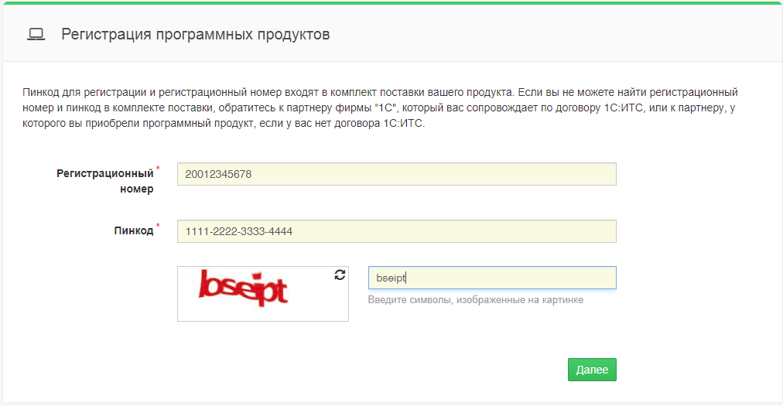This screenshot has width=783, height=406.
Task: Click the green stripe atop the panel
Action: click(391, 2)
